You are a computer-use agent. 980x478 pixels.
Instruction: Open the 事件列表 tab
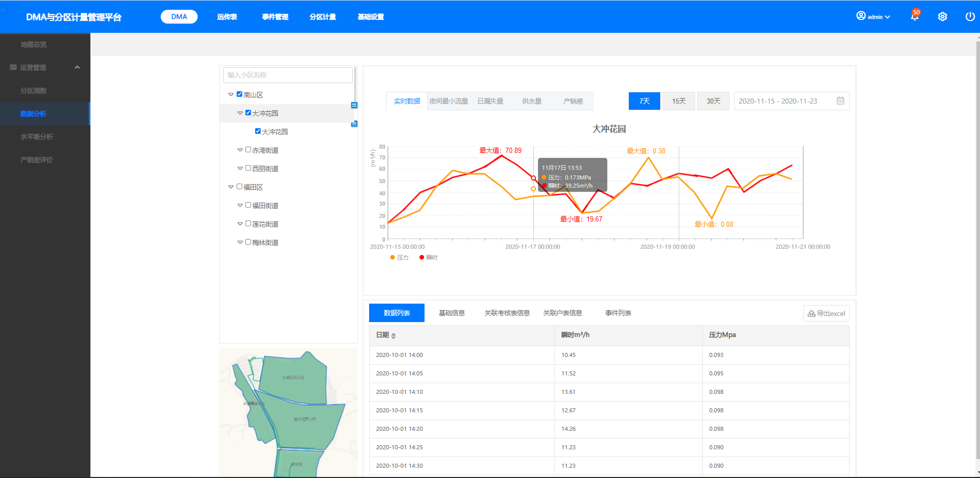pyautogui.click(x=618, y=313)
